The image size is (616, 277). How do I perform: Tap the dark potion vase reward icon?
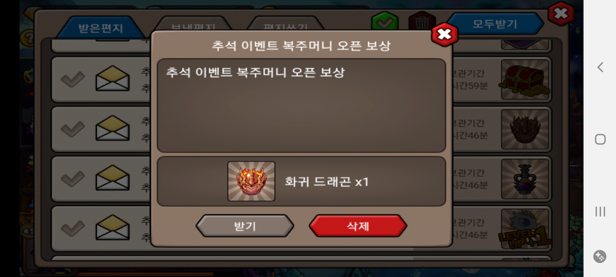[525, 179]
